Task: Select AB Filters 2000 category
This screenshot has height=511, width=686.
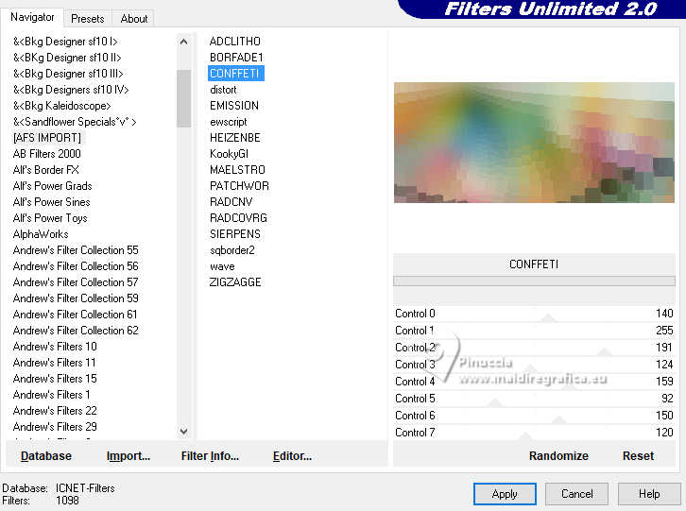Action: coord(47,154)
